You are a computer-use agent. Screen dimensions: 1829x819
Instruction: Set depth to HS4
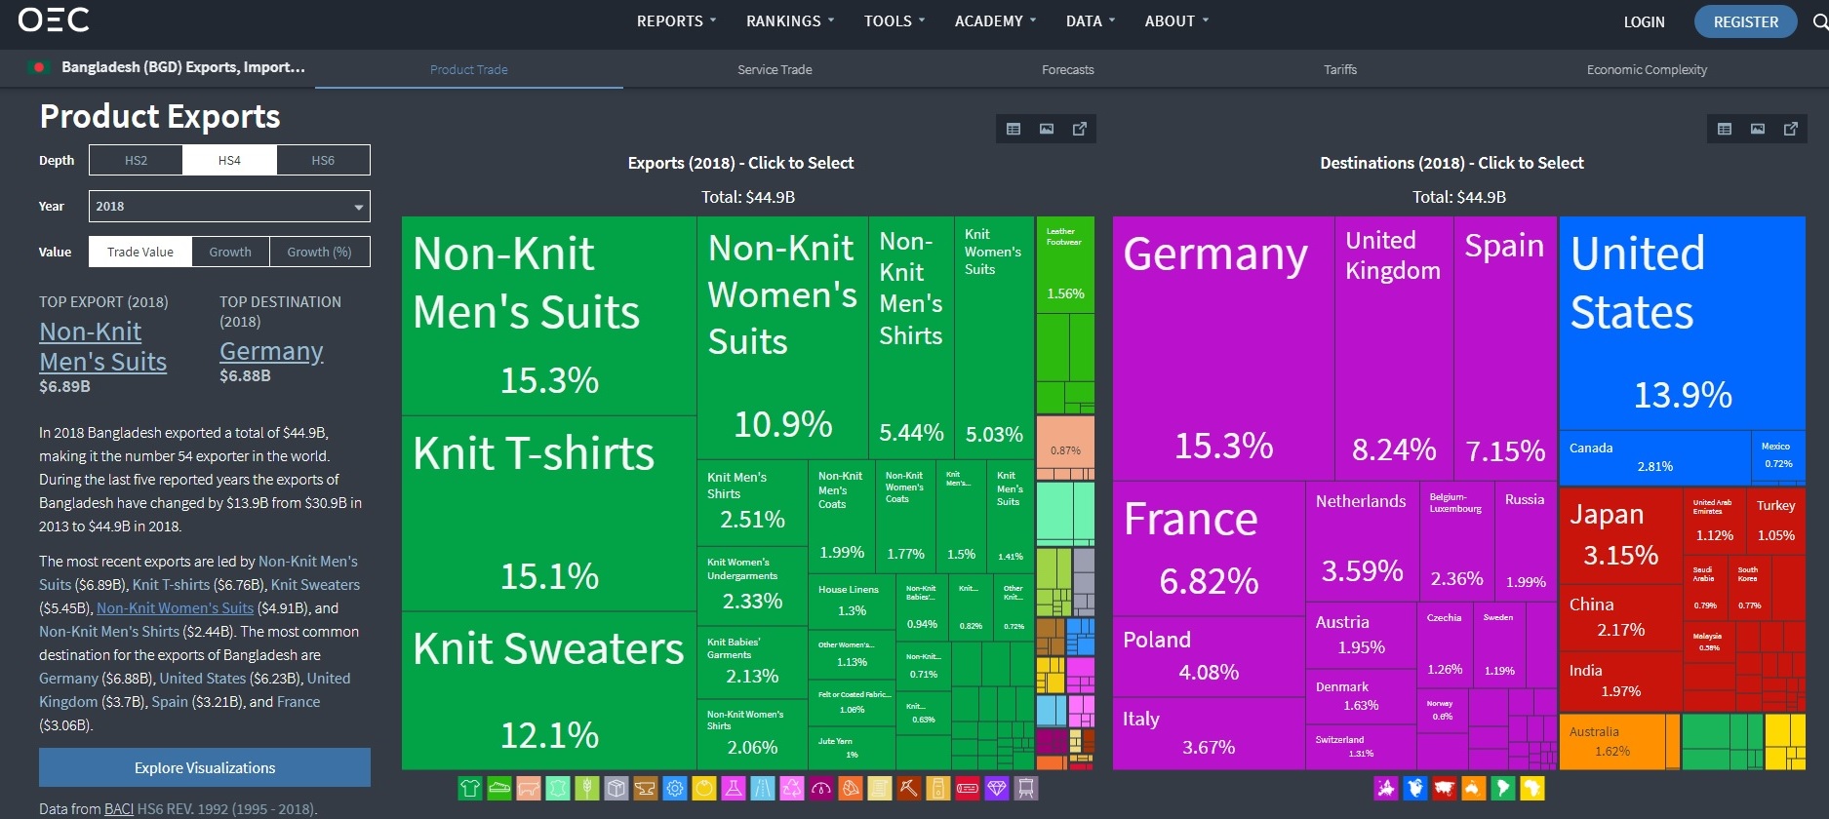coord(229,160)
